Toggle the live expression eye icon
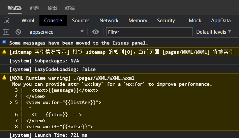 (96, 32)
